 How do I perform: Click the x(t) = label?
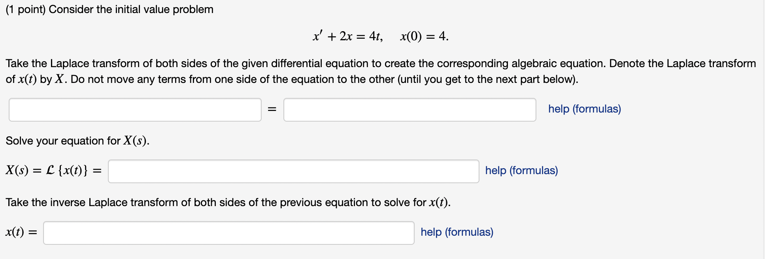(x=21, y=233)
